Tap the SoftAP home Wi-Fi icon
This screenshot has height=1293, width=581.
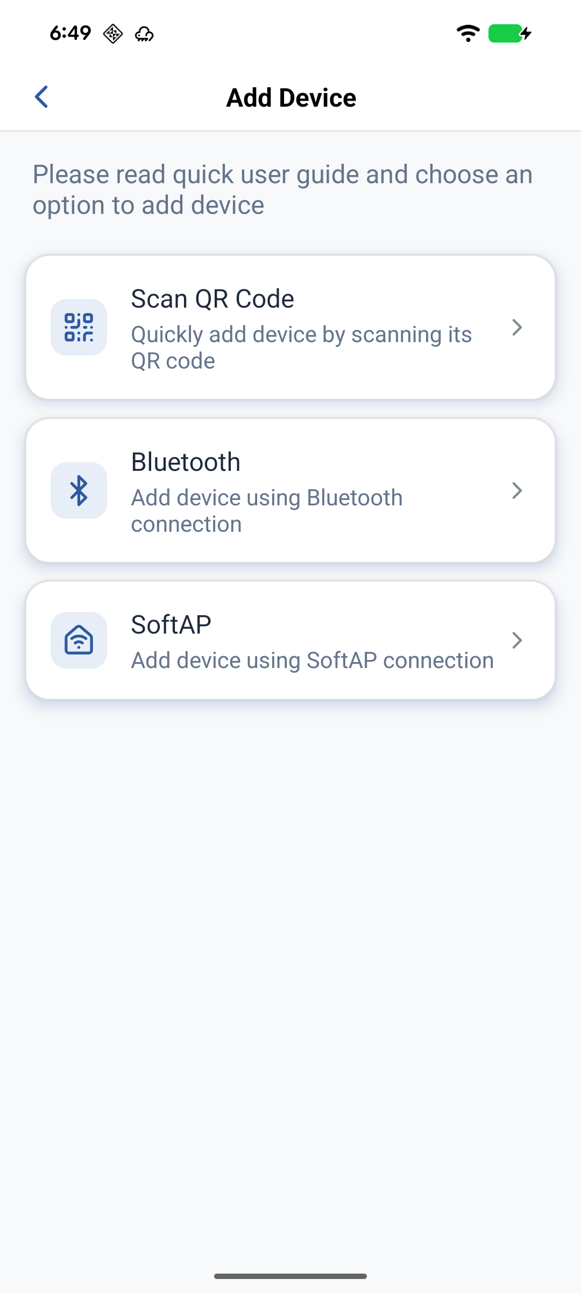[x=79, y=640]
